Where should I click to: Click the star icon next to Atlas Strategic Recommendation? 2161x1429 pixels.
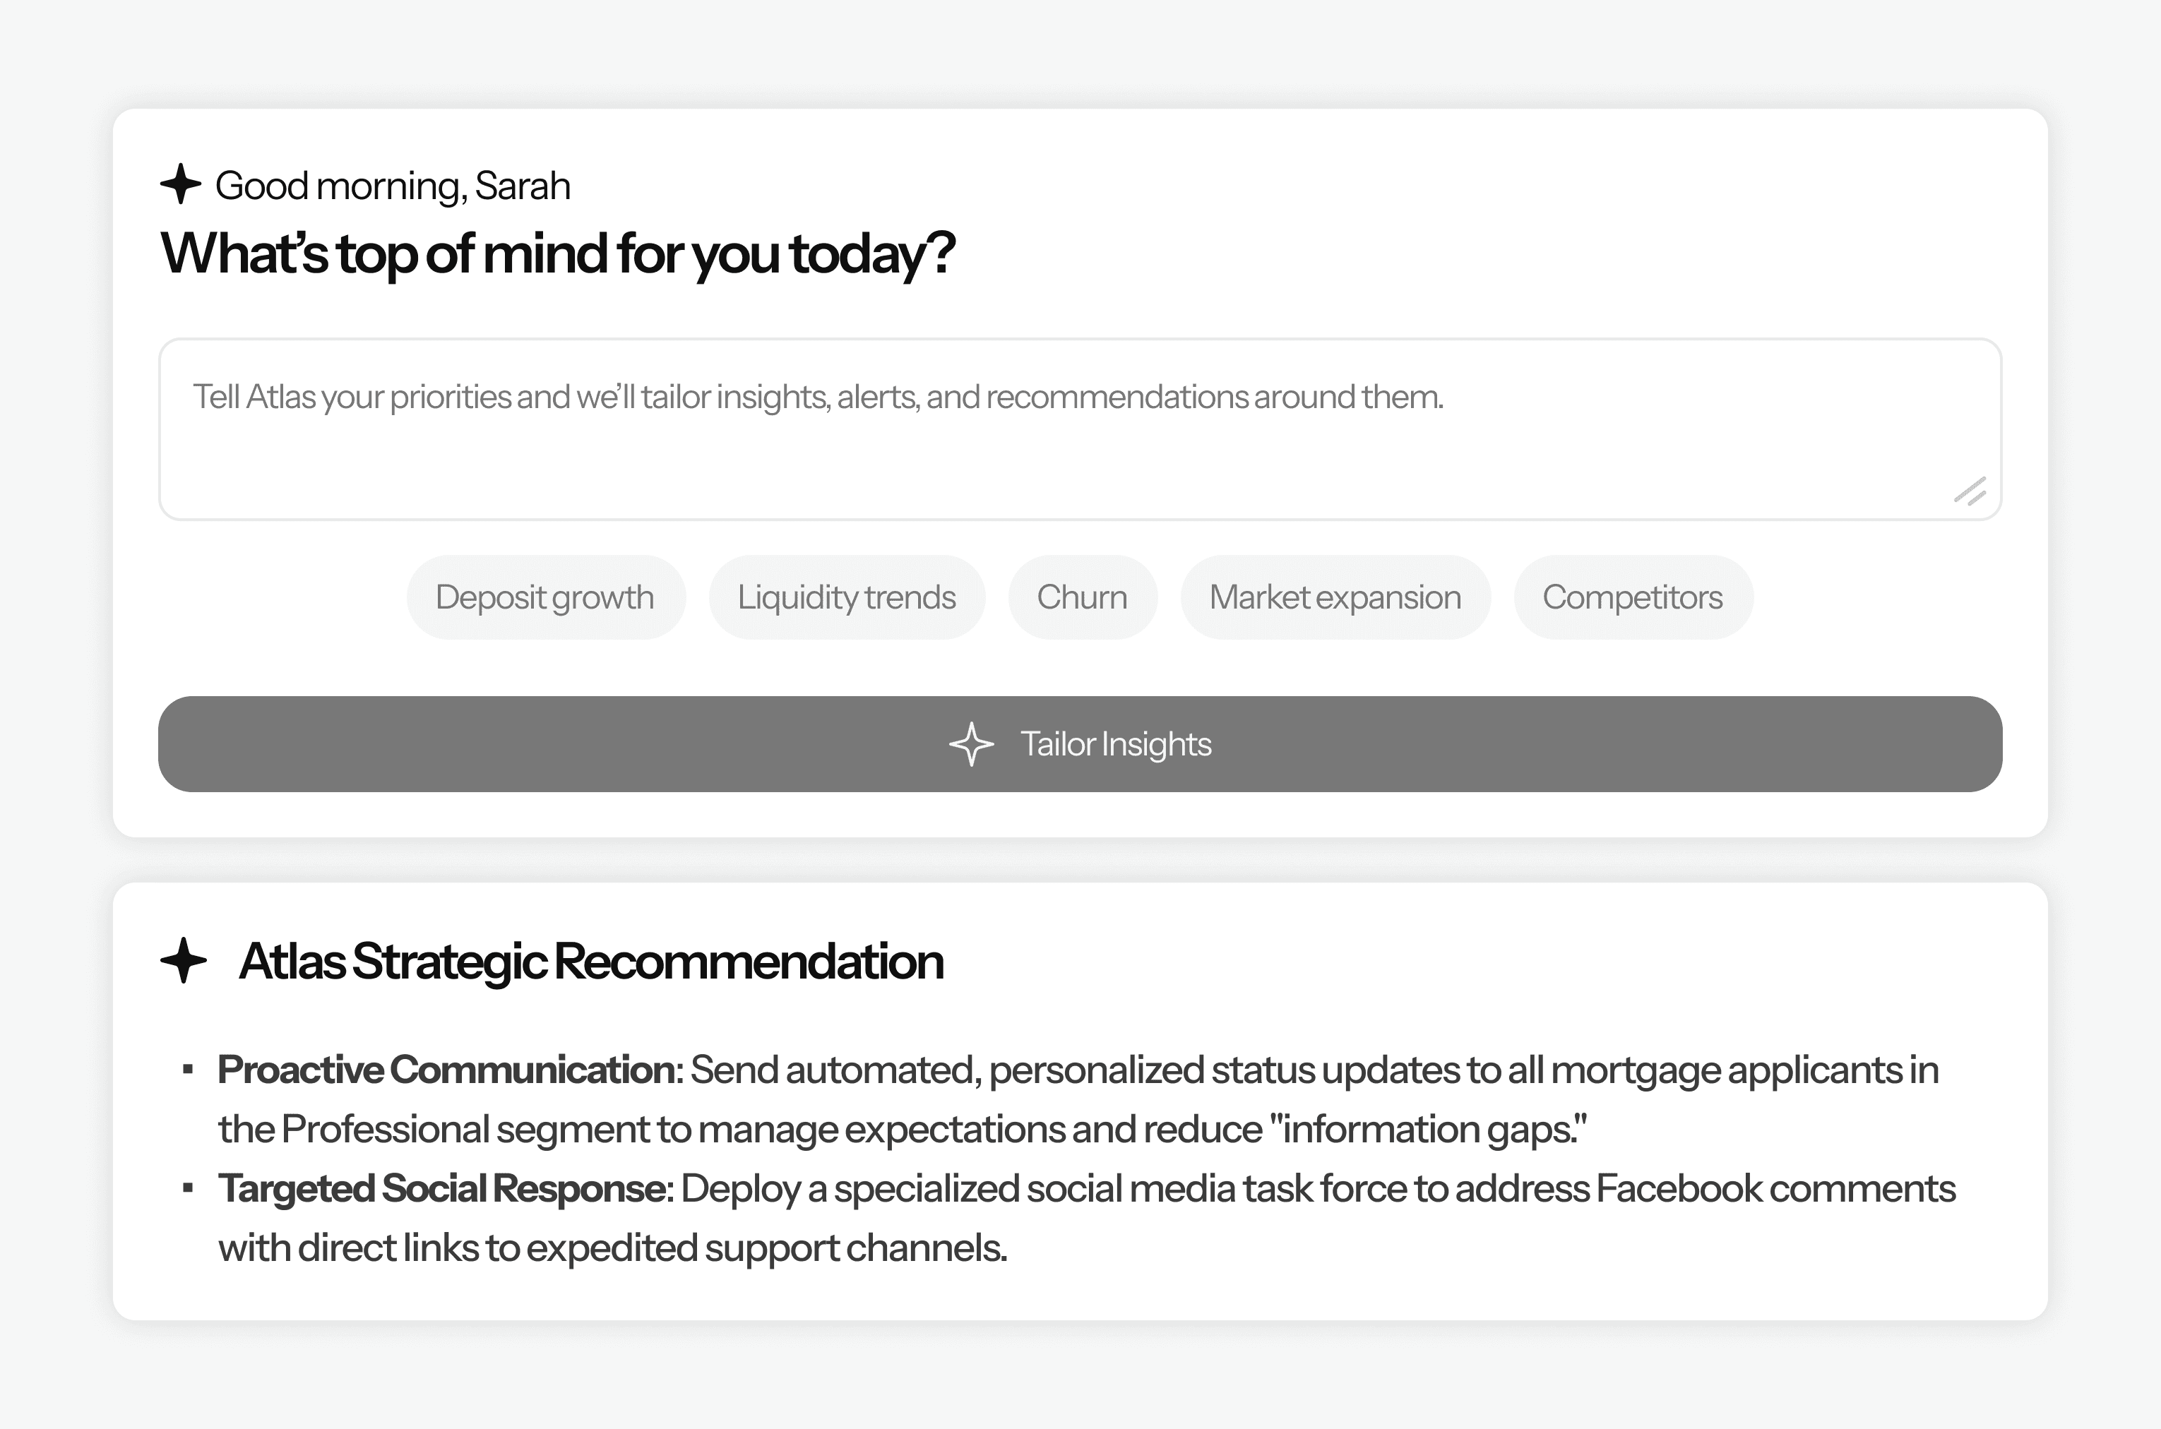click(183, 961)
